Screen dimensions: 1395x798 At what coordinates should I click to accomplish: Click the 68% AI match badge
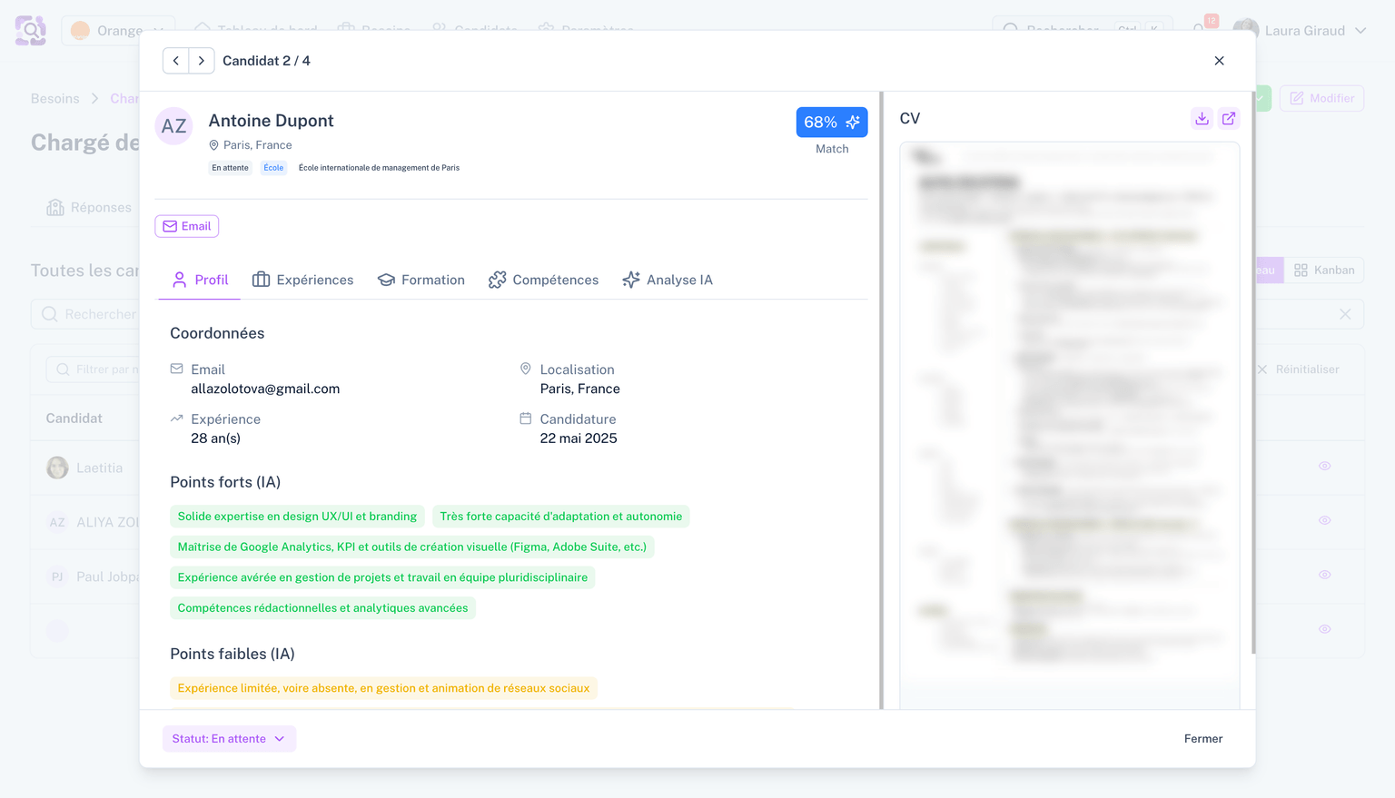[x=831, y=123]
